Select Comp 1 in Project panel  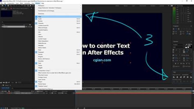tap(13, 27)
